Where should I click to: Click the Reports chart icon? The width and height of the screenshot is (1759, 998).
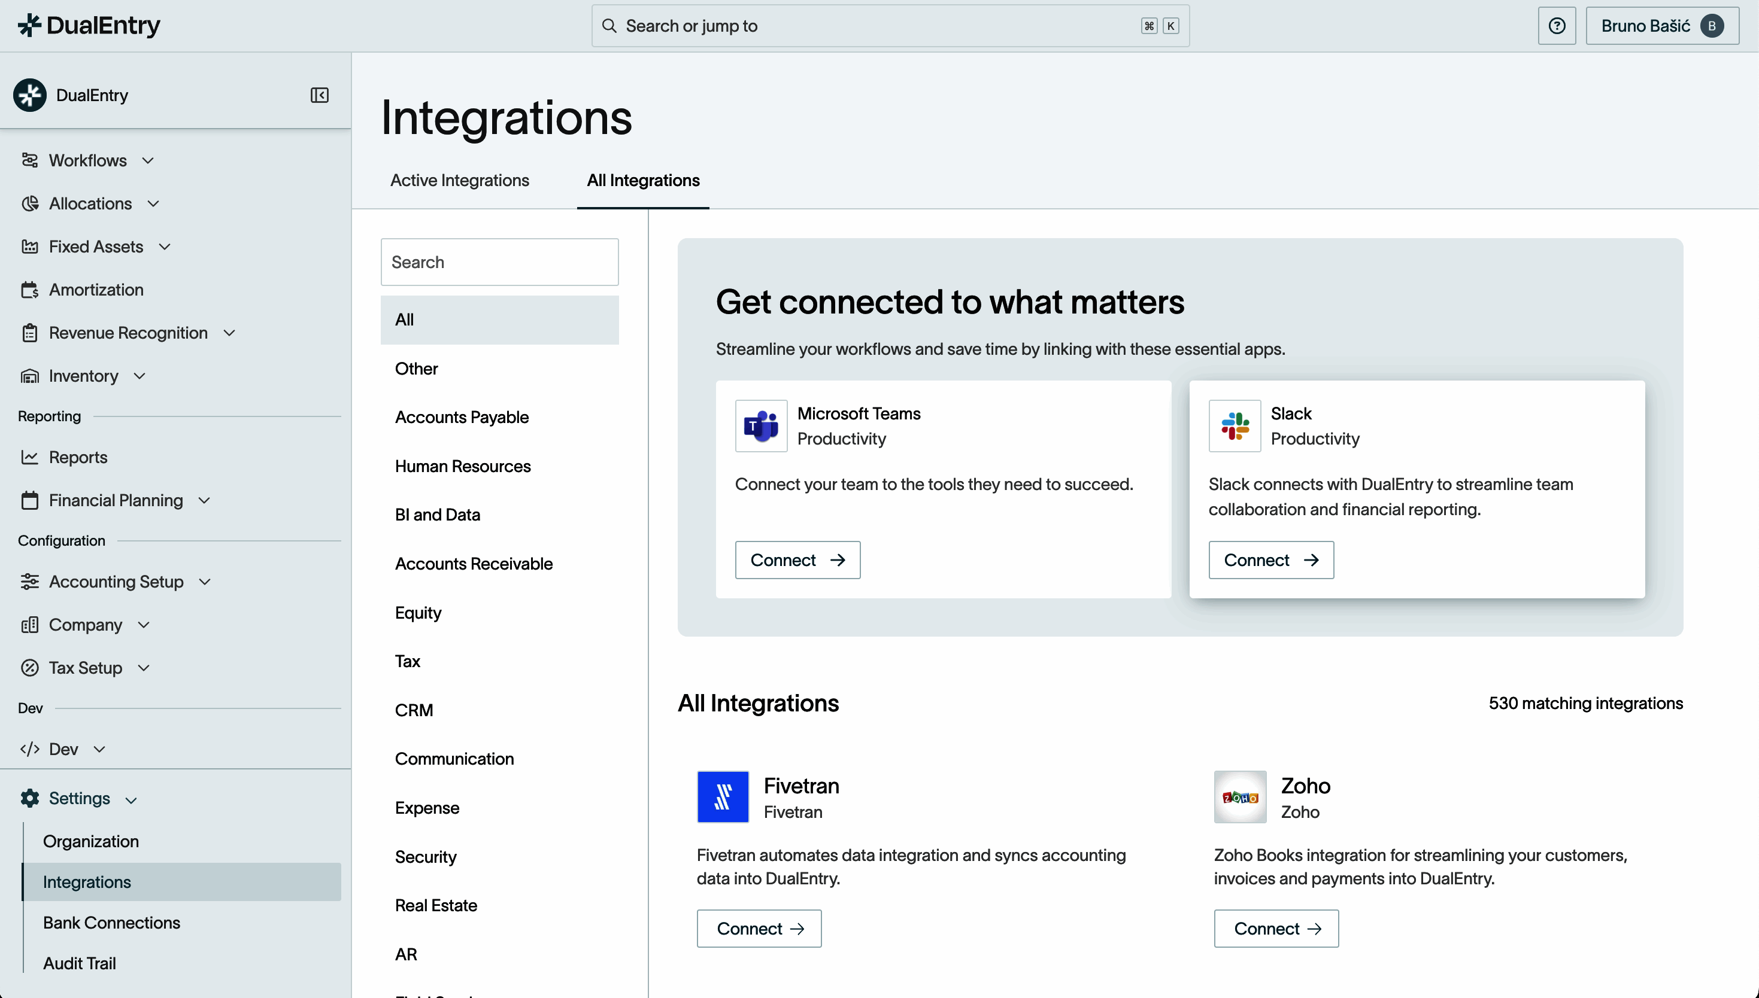click(29, 457)
